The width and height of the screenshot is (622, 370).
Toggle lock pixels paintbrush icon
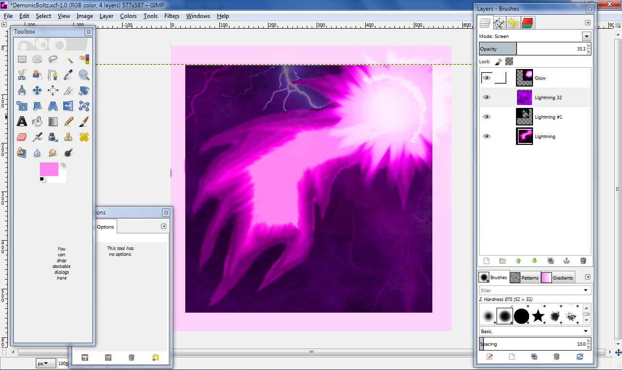498,62
